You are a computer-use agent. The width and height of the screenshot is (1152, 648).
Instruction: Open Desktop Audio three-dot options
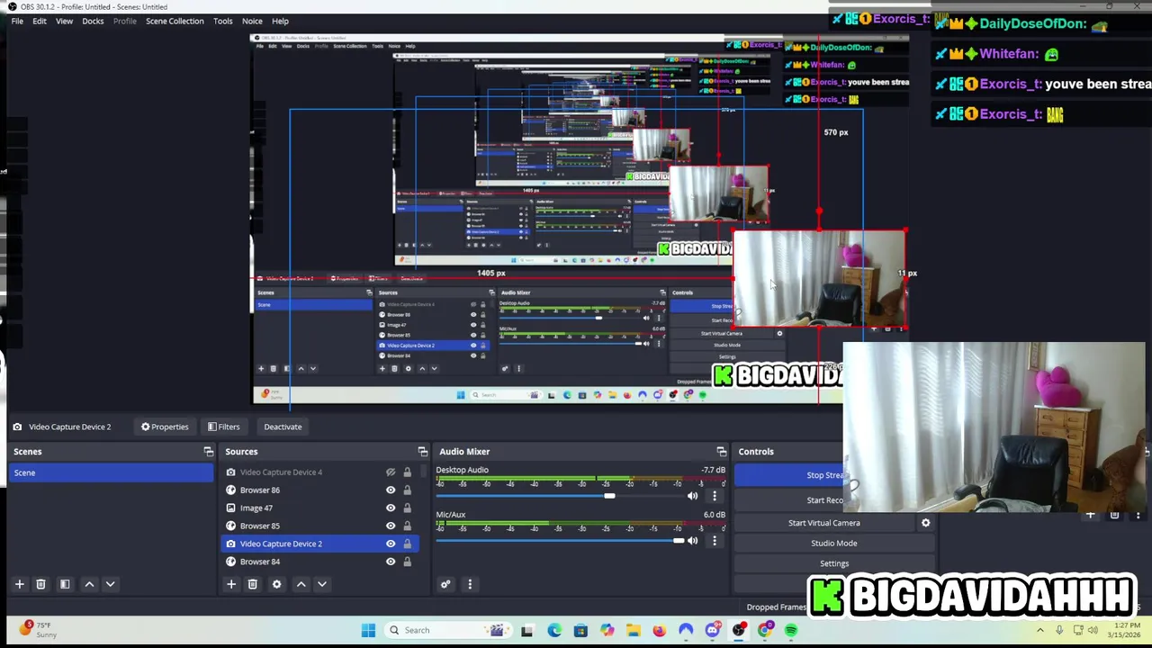715,496
